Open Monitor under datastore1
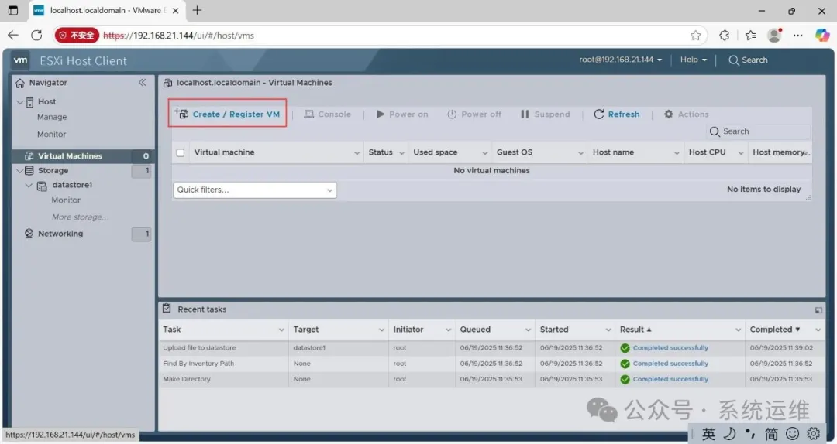Image resolution: width=837 pixels, height=444 pixels. (x=66, y=200)
